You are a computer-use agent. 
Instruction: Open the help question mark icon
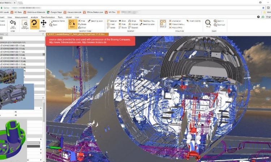click(258, 17)
